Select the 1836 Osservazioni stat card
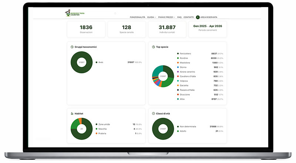 click(x=86, y=29)
